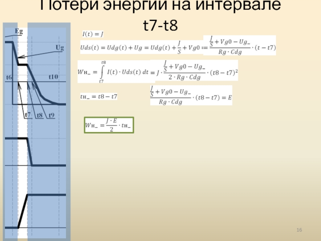Select the Eg label on the graph
Screen dimensions: 321x241
click(x=18, y=31)
